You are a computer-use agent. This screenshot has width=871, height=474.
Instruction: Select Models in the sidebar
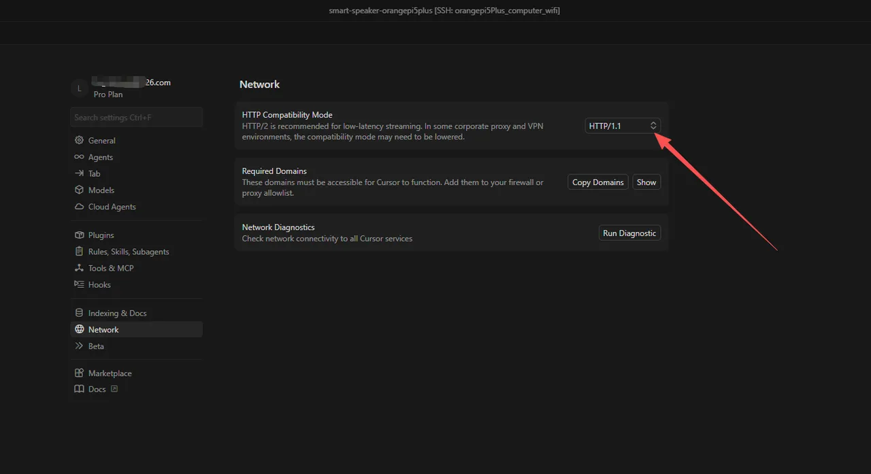(x=136, y=190)
